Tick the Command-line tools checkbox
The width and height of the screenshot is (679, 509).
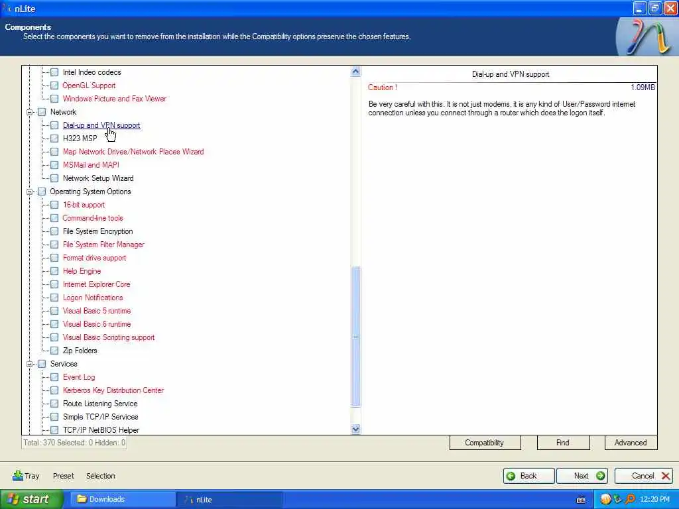click(54, 218)
